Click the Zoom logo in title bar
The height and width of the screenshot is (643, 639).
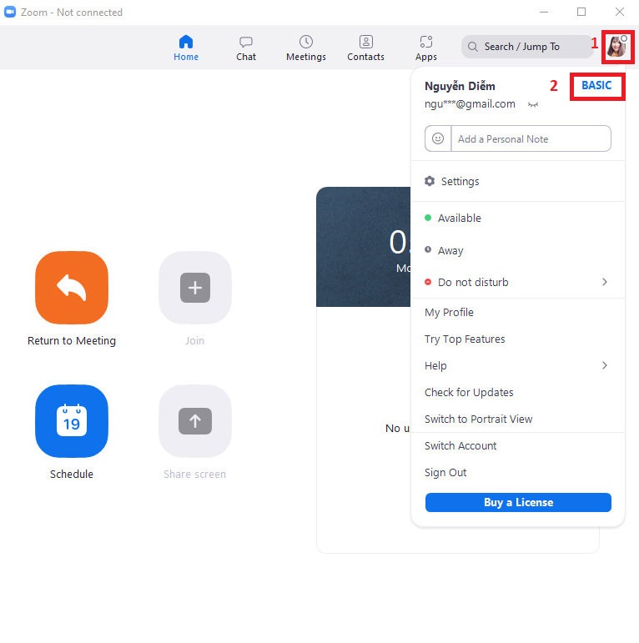(10, 12)
